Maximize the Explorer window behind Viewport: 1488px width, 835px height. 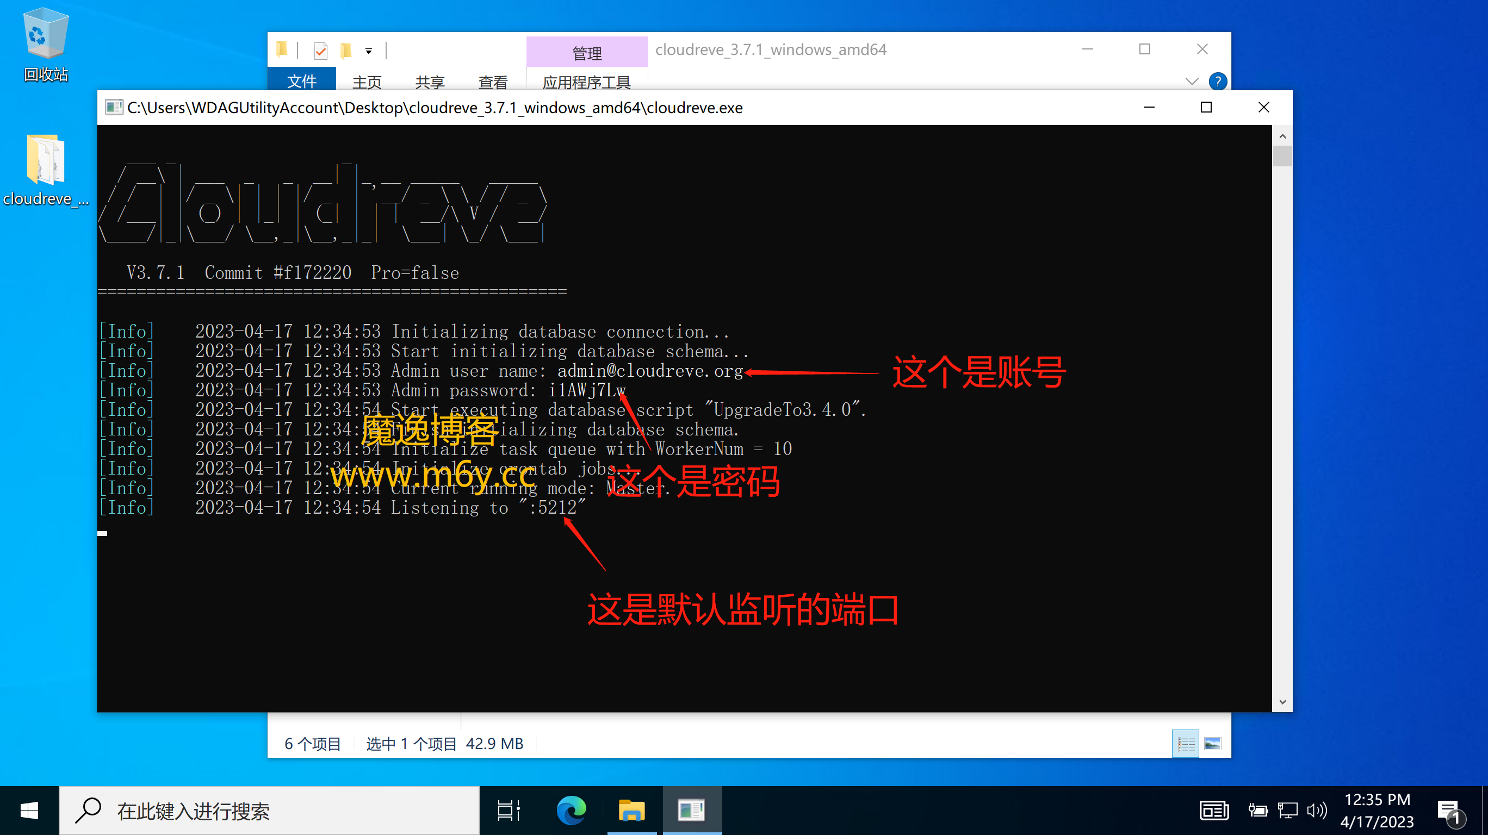pyautogui.click(x=1145, y=49)
